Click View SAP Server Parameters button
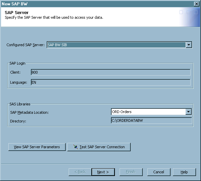This screenshot has height=181, width=201. point(37,147)
